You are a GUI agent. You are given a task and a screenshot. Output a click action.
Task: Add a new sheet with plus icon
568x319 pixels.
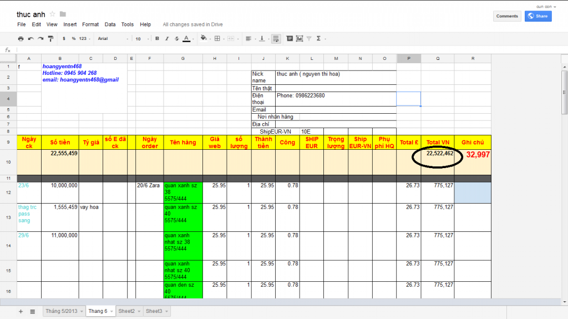pyautogui.click(x=21, y=312)
